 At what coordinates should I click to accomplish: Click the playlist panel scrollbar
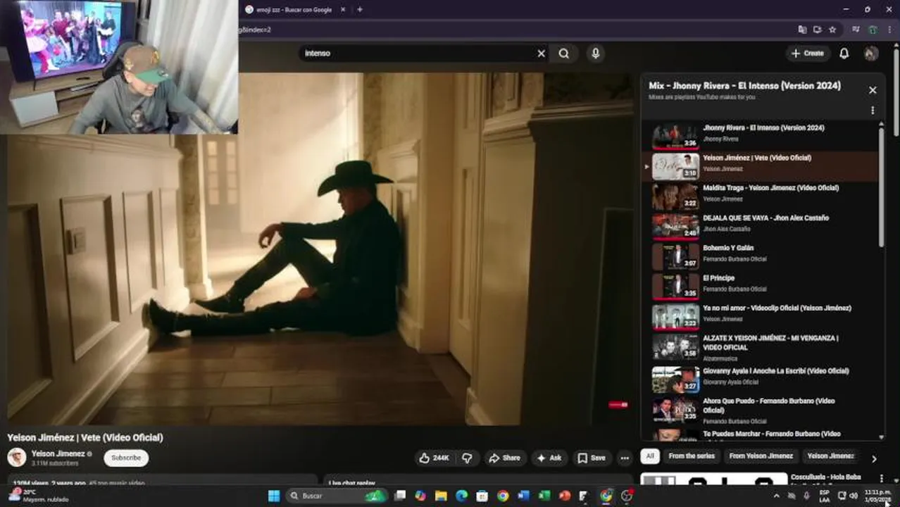click(x=881, y=187)
